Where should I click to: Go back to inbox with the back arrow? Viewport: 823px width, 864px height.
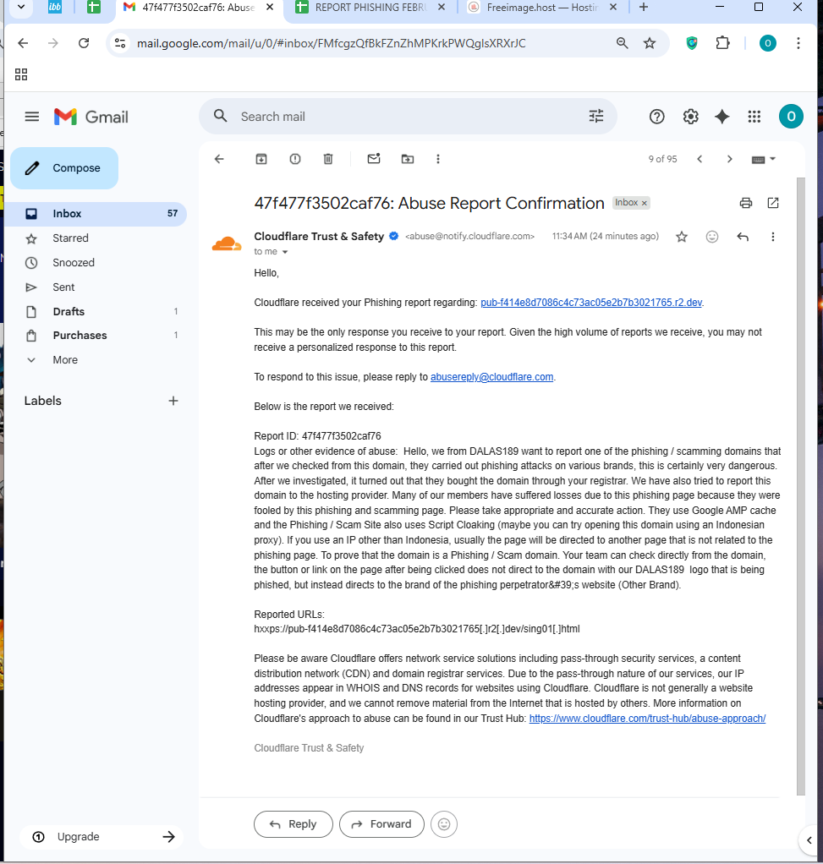[219, 159]
